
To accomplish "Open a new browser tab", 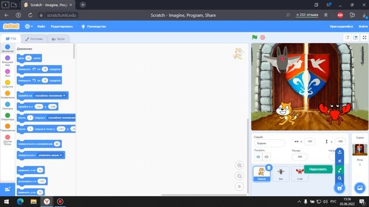I will coord(82,5).
